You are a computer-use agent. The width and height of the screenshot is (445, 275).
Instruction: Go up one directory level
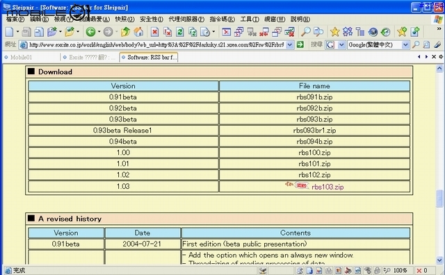click(x=125, y=32)
